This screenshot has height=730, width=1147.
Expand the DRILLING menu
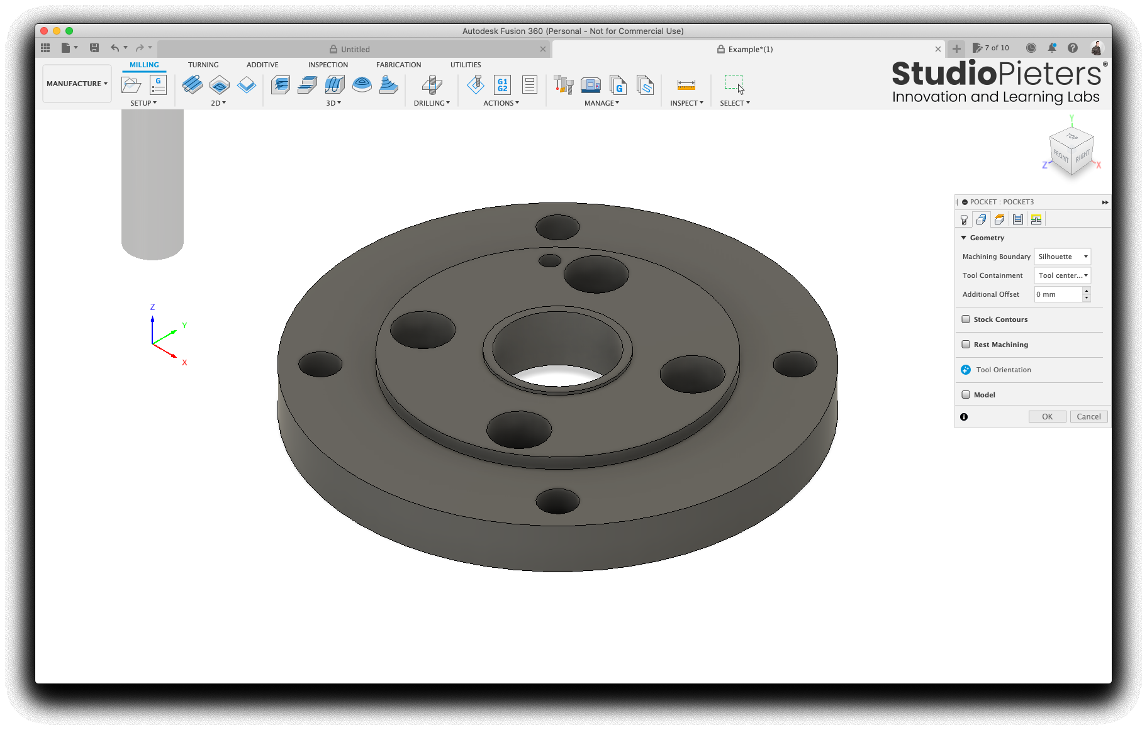pos(432,103)
